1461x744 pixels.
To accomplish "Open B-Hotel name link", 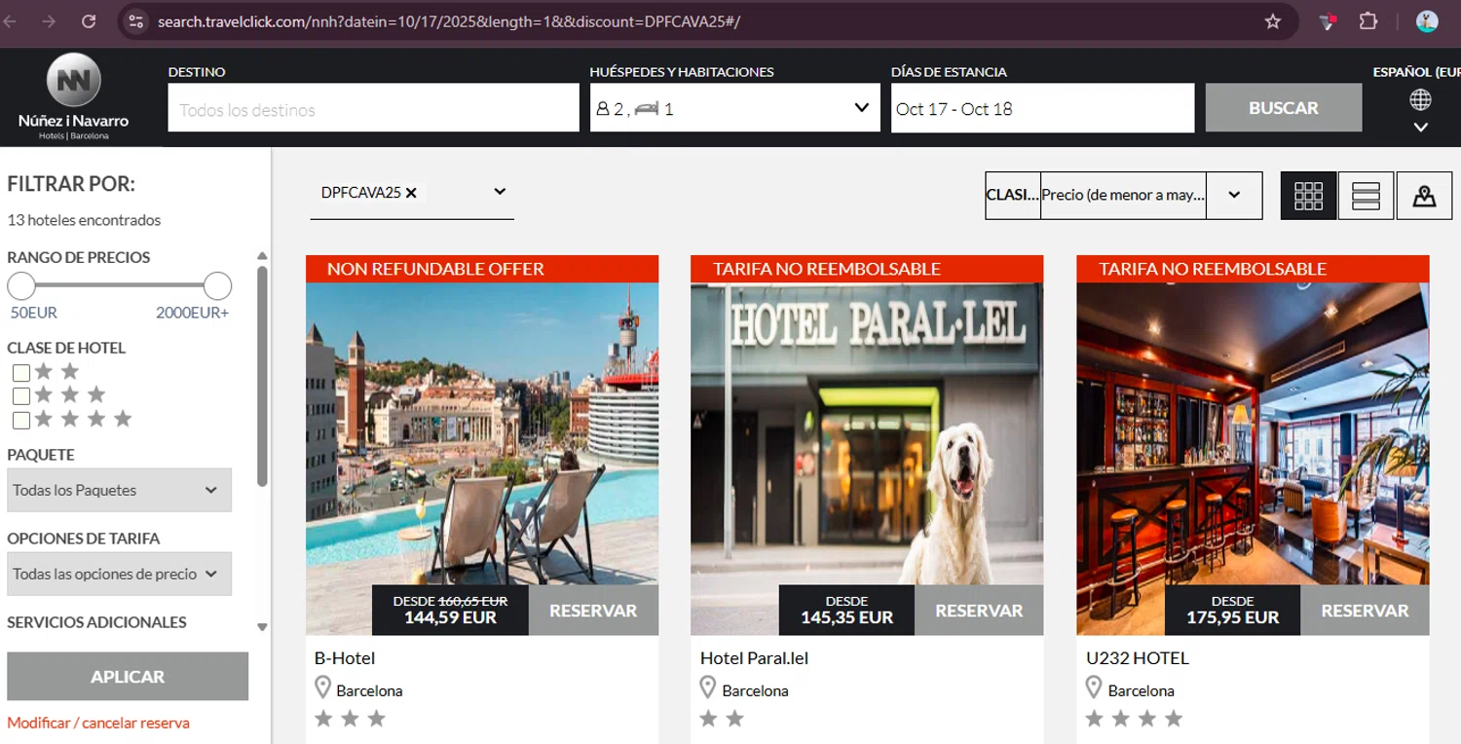I will [x=345, y=658].
